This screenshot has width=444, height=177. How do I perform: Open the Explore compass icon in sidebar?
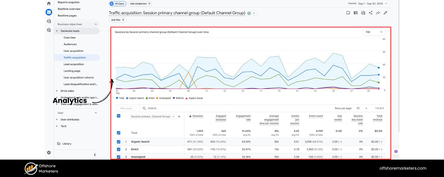(x=49, y=21)
